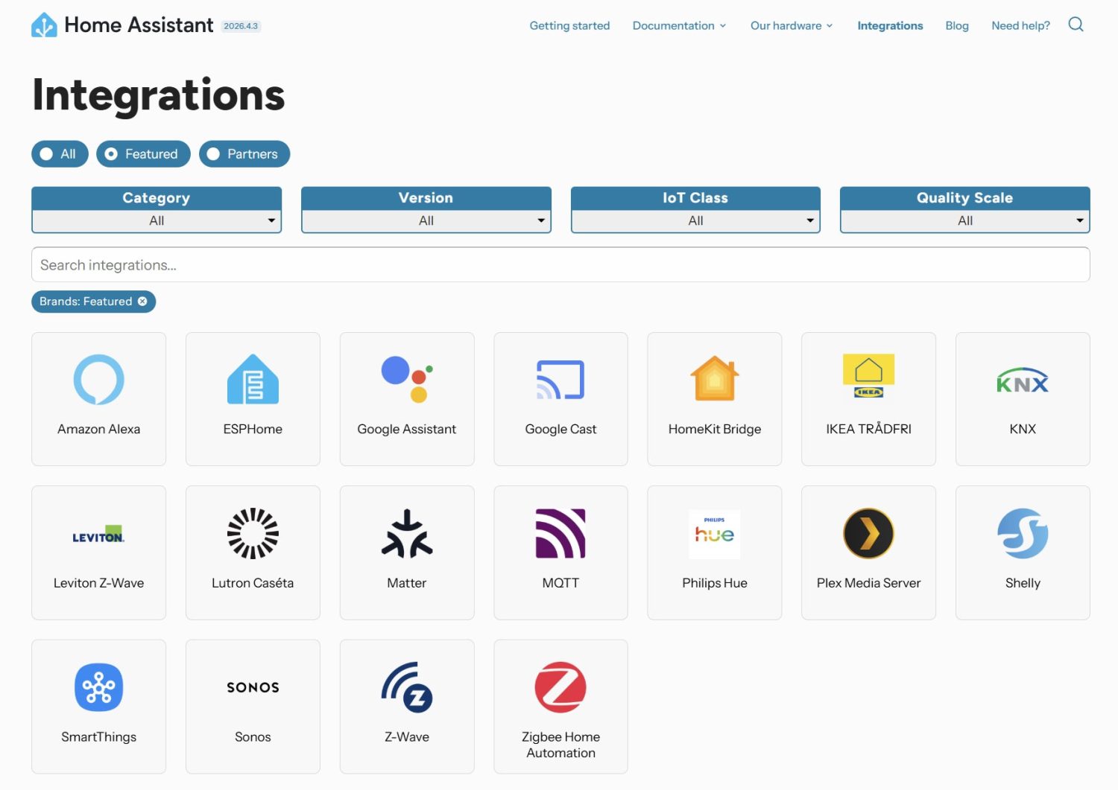Click the HomeKit Bridge label text
1118x790 pixels.
click(x=715, y=429)
